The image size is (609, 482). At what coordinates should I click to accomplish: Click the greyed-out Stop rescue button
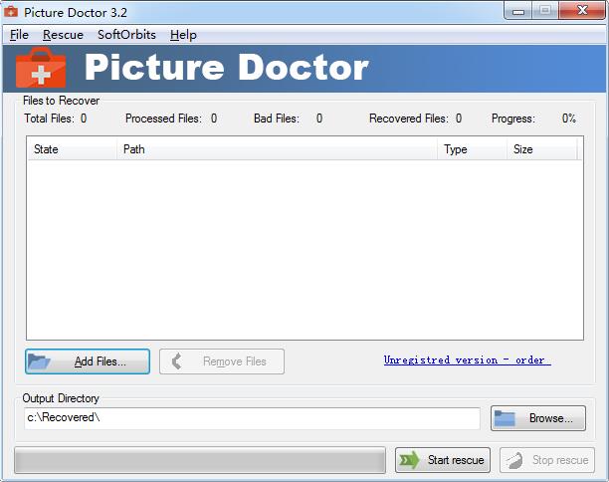(547, 460)
